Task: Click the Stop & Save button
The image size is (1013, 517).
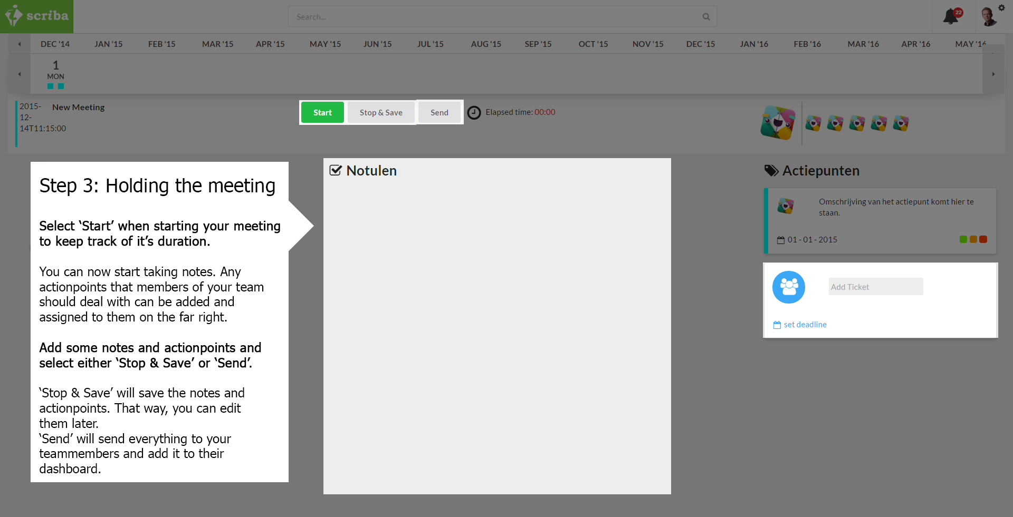Action: (x=381, y=113)
